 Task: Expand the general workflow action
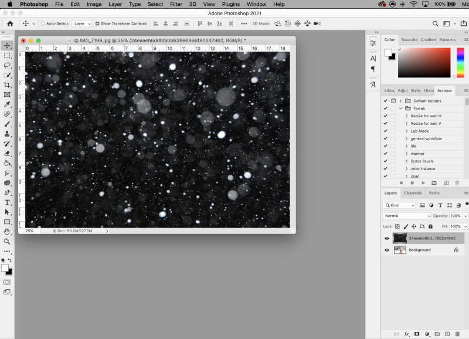tap(406, 138)
